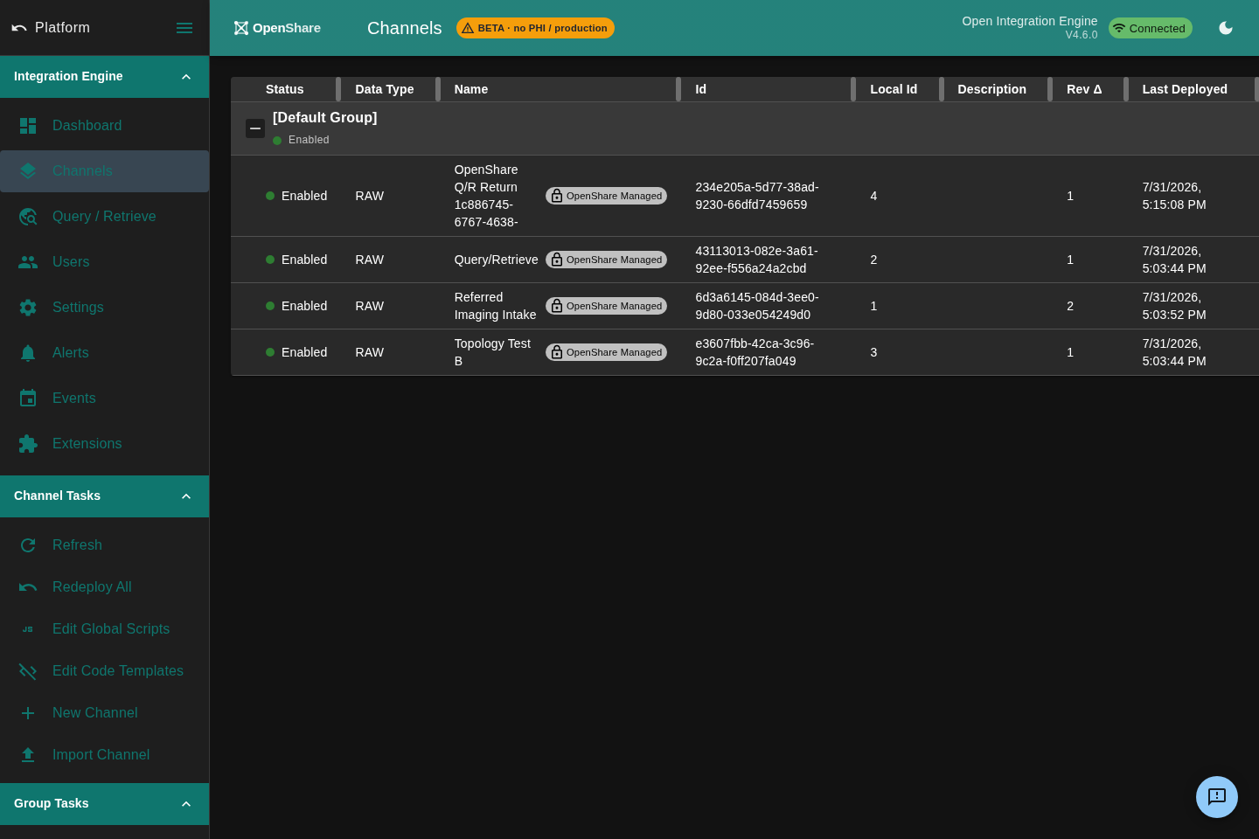
Task: Sort by the Id column header
Action: 701,89
